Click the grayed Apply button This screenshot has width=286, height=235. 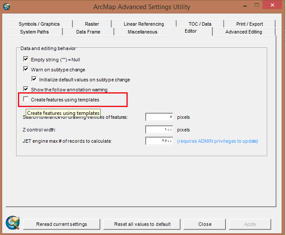pos(250,224)
